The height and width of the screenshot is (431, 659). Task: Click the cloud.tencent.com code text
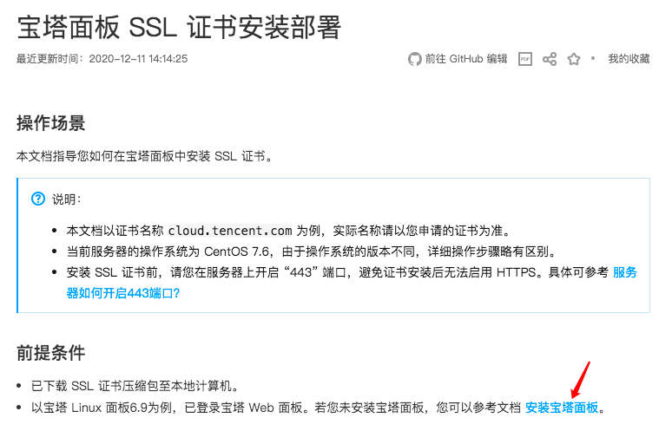point(229,231)
